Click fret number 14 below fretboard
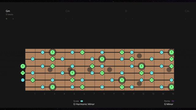This screenshot has width=196, height=110. pyautogui.click(x=163, y=94)
